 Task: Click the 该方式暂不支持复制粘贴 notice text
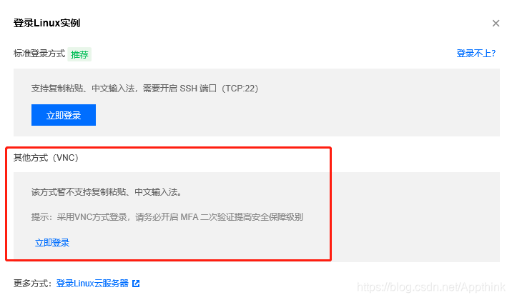tap(107, 192)
